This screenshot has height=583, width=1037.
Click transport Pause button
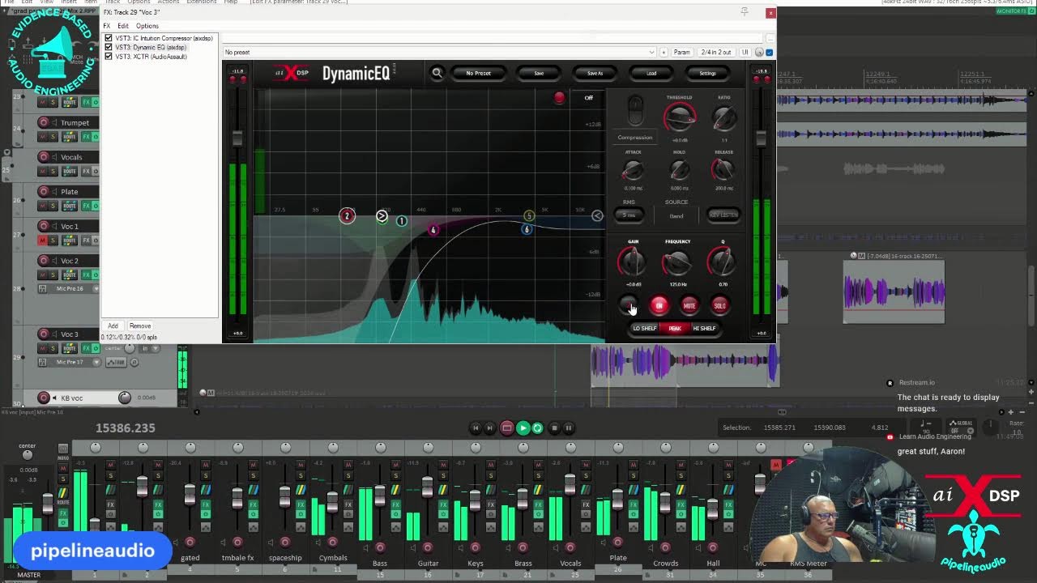[x=569, y=428]
